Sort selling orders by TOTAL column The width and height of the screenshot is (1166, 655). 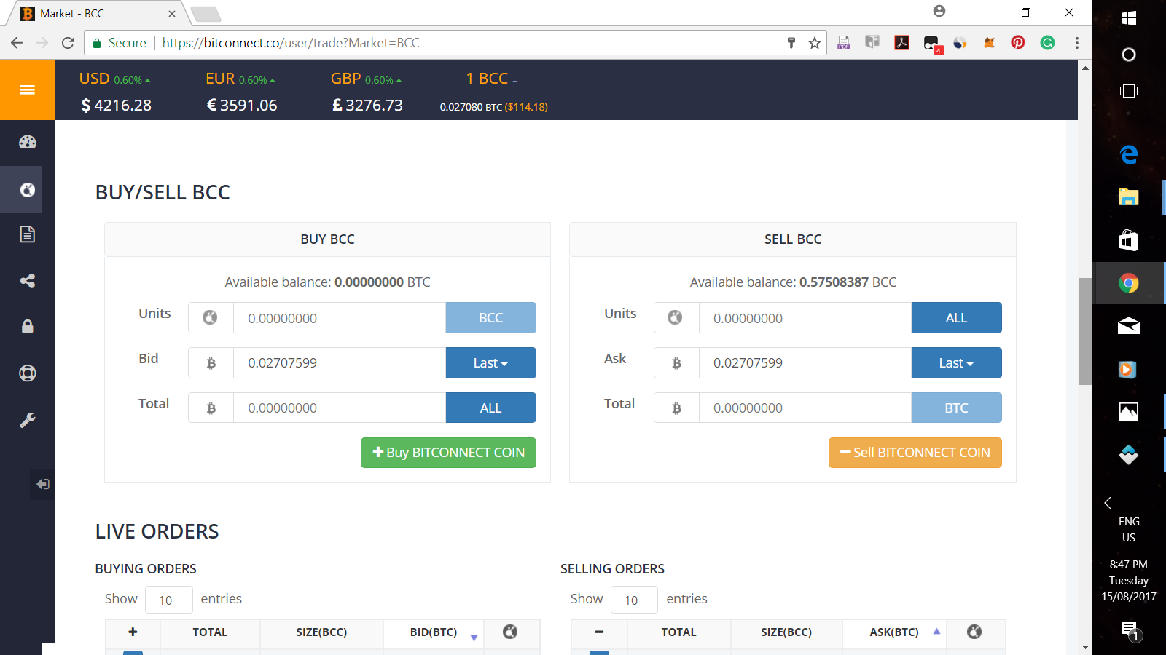(x=678, y=632)
